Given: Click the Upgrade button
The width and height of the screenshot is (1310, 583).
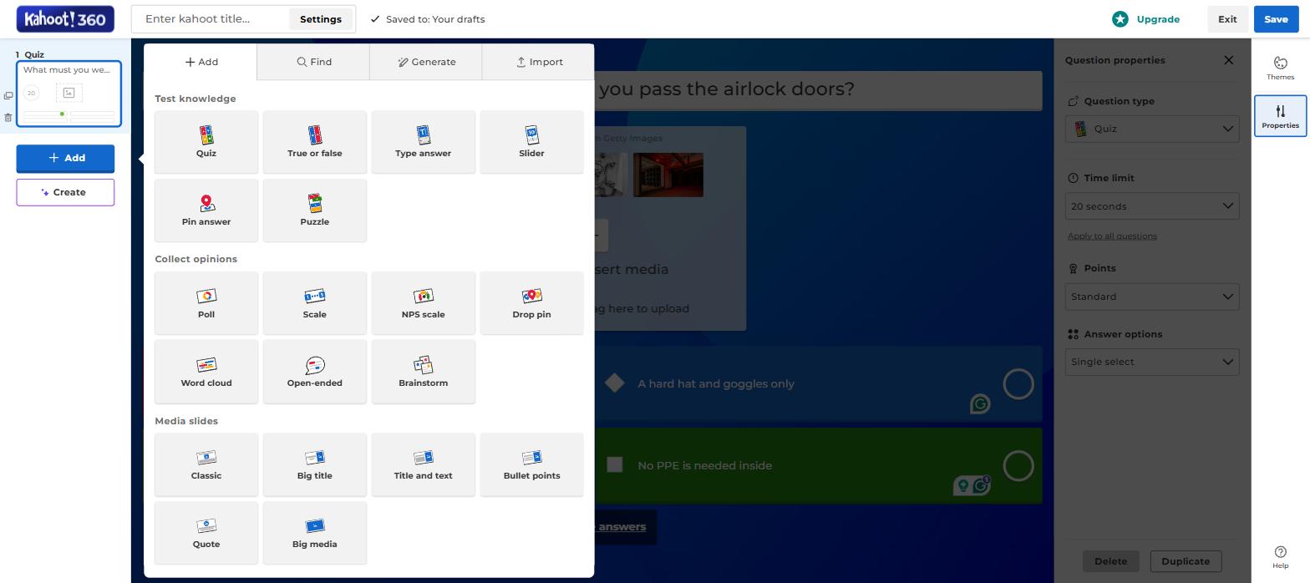Looking at the screenshot, I should tap(1146, 19).
